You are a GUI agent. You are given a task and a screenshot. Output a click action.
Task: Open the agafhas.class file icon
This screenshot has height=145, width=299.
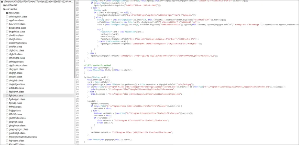click(x=7, y=21)
